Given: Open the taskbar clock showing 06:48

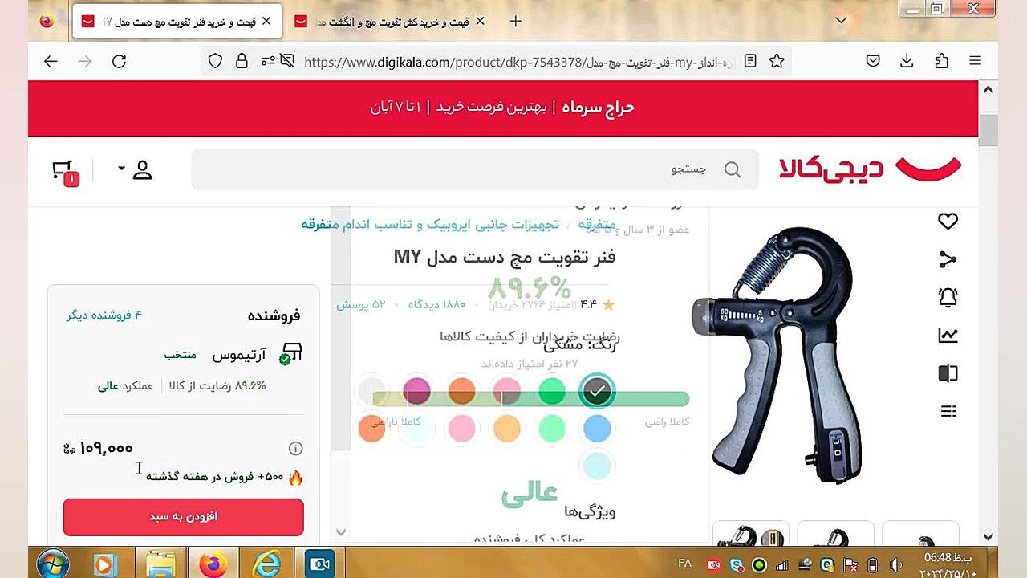Looking at the screenshot, I should 948,564.
